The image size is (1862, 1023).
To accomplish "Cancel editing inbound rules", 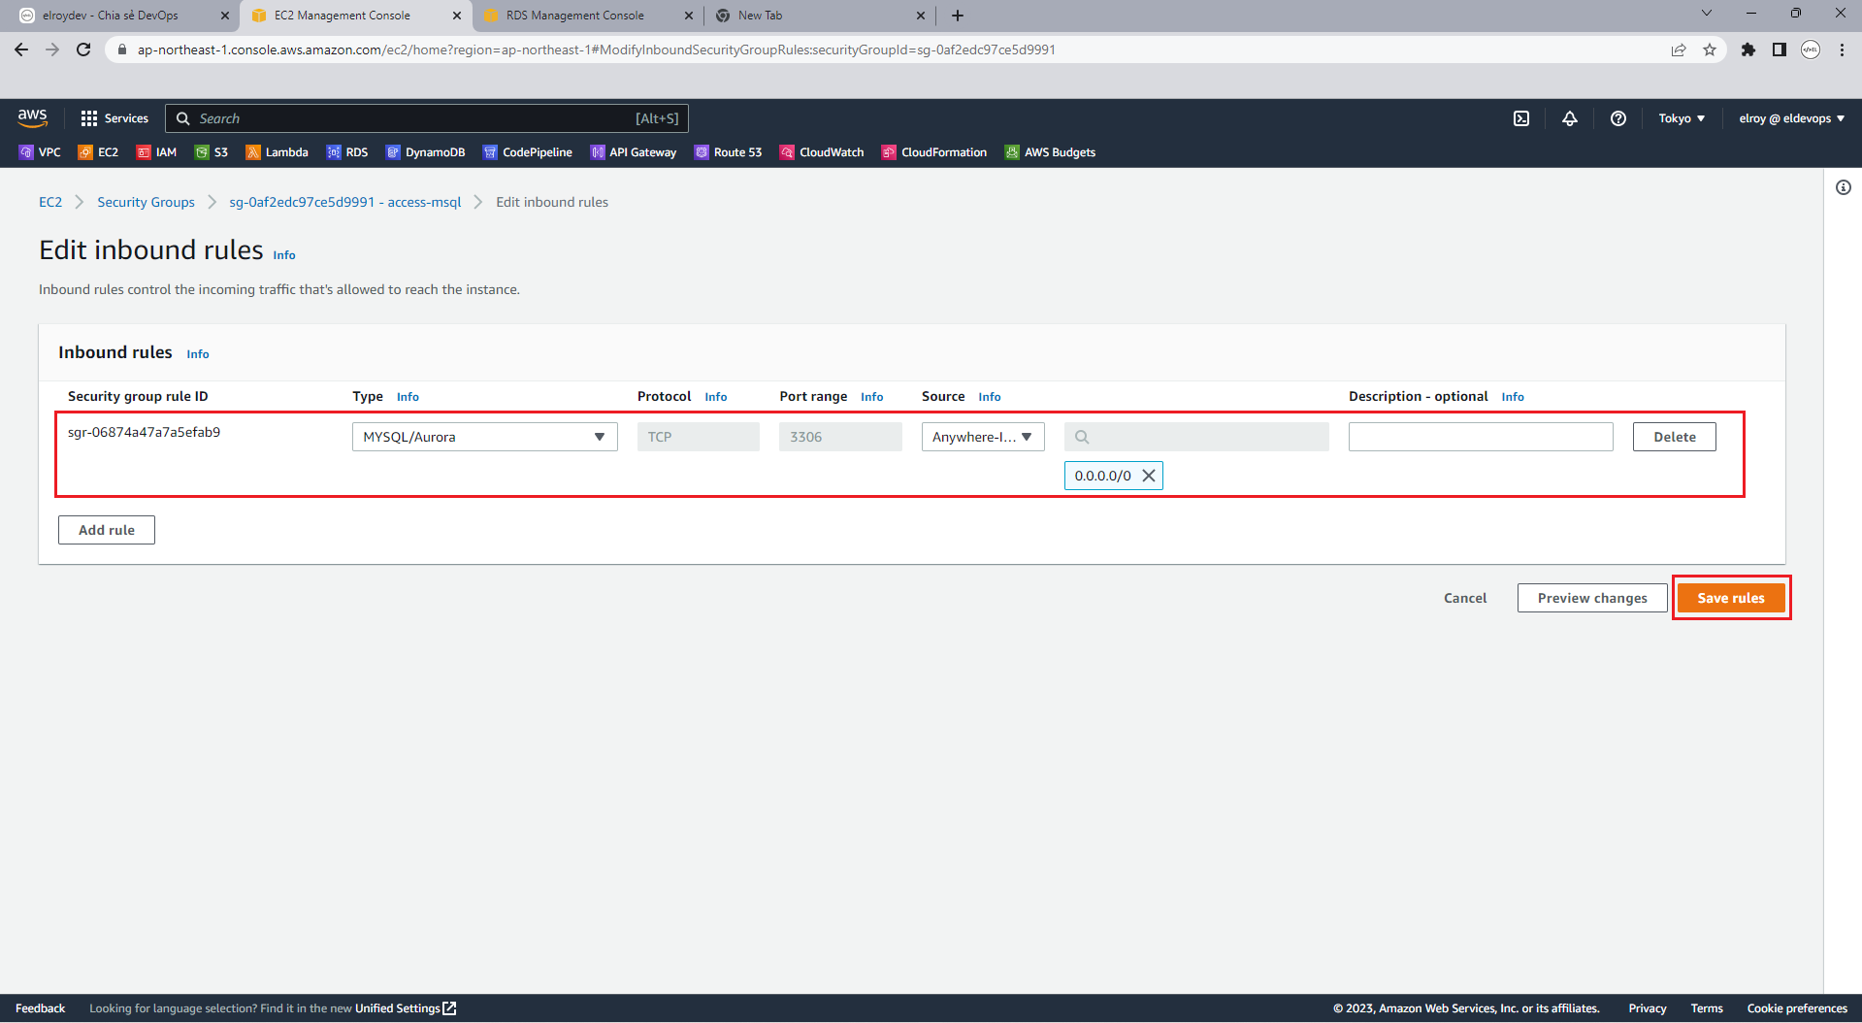I will pos(1465,598).
